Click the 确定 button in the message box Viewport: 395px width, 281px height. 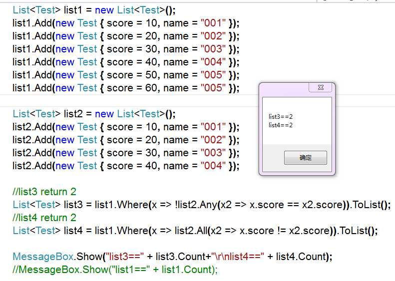pyautogui.click(x=305, y=158)
